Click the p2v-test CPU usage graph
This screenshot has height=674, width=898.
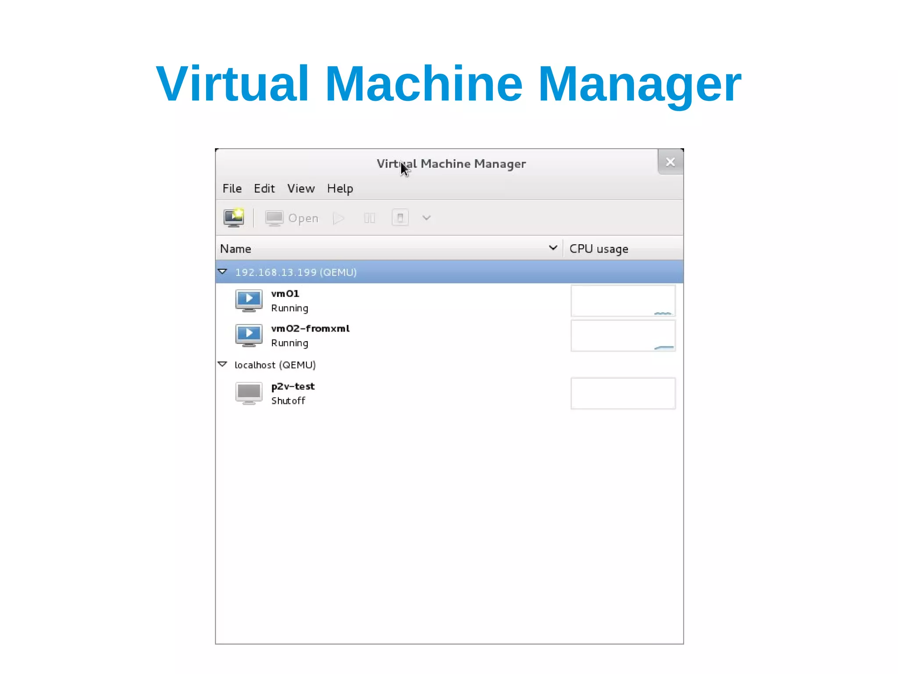pyautogui.click(x=623, y=393)
